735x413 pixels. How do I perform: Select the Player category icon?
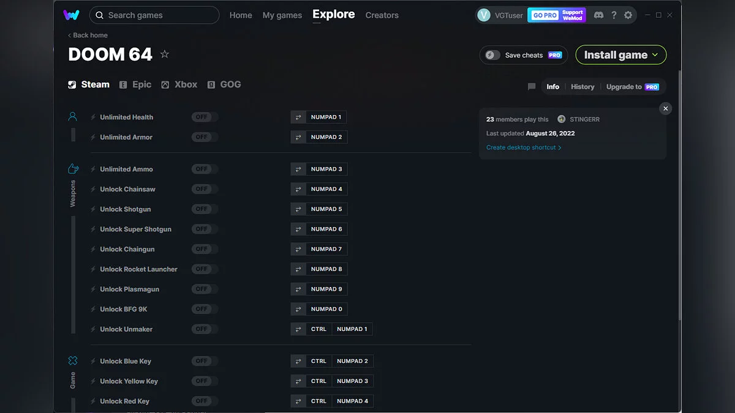(x=73, y=116)
